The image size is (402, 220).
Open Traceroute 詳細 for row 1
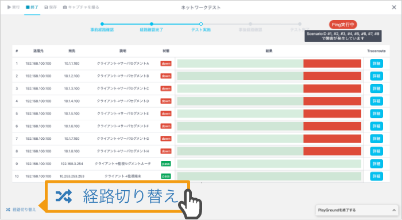pyautogui.click(x=376, y=64)
